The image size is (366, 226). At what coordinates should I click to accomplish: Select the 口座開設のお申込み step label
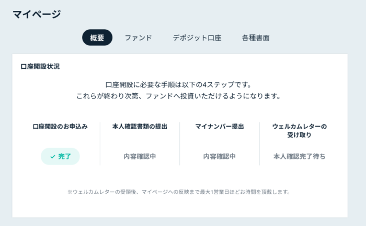click(x=60, y=127)
